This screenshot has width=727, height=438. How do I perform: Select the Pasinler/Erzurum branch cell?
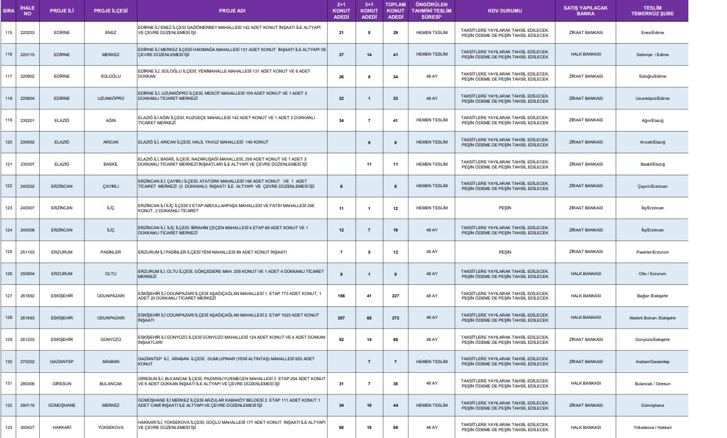pyautogui.click(x=652, y=252)
